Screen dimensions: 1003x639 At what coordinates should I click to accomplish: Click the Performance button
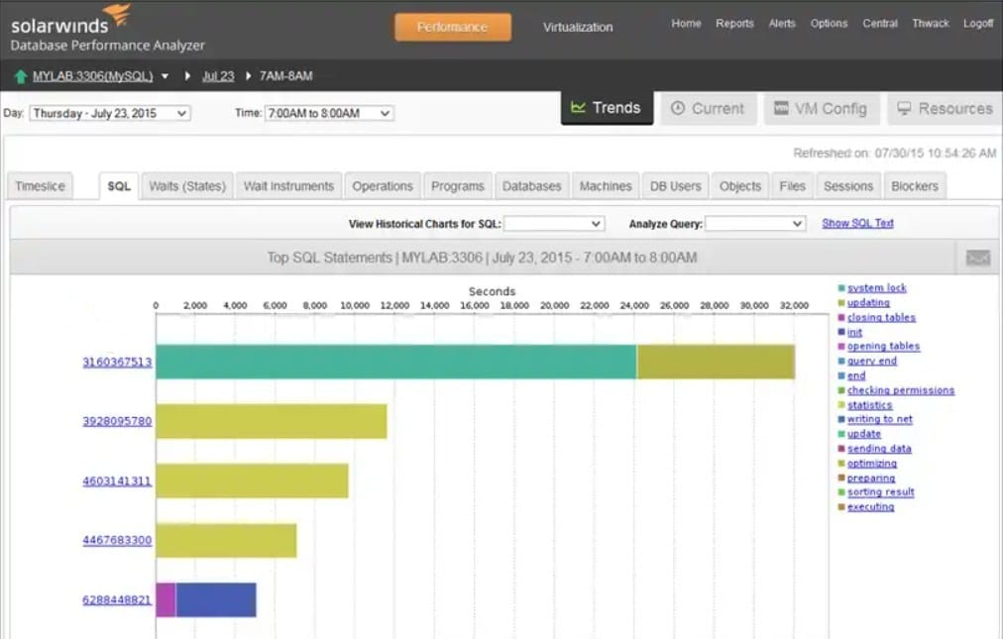453,27
